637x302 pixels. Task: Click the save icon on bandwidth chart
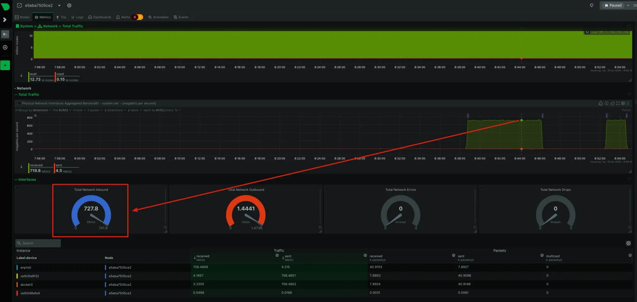[623, 103]
